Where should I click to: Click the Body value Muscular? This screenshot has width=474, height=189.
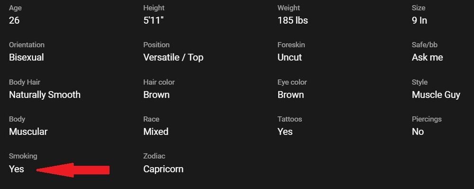tap(28, 131)
